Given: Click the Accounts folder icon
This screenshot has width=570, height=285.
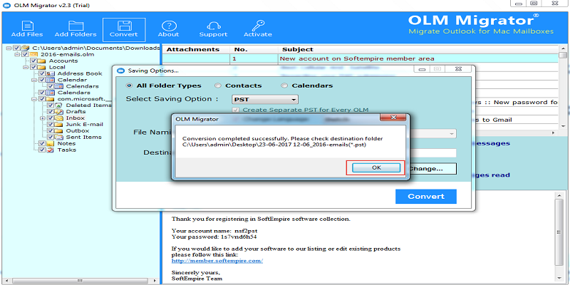Looking at the screenshot, I should [43, 61].
